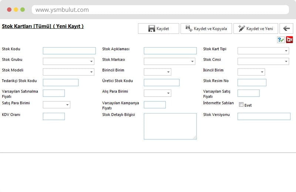
Task: Click the Stok Kartları page title link
Action: 43,27
